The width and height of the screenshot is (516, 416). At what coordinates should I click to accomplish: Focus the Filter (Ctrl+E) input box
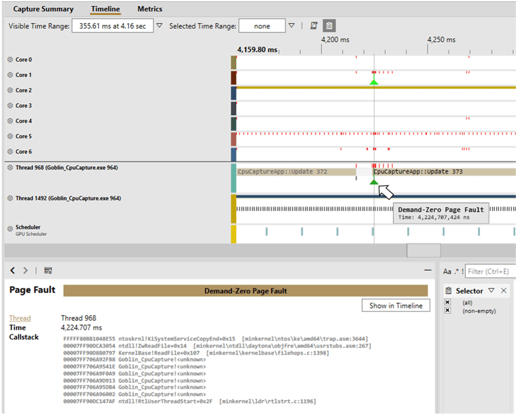pyautogui.click(x=491, y=271)
